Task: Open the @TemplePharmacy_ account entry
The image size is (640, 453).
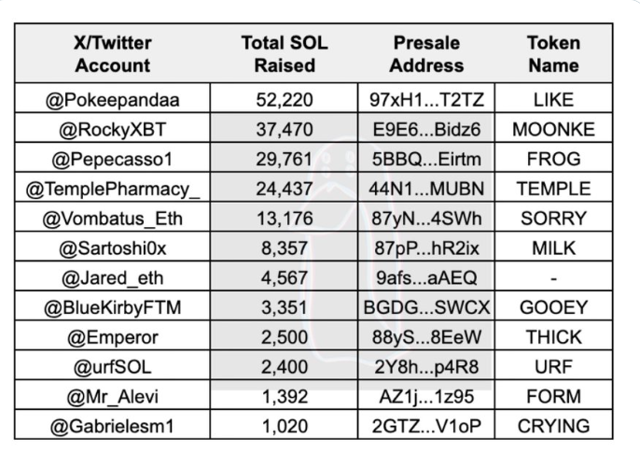Action: [113, 189]
